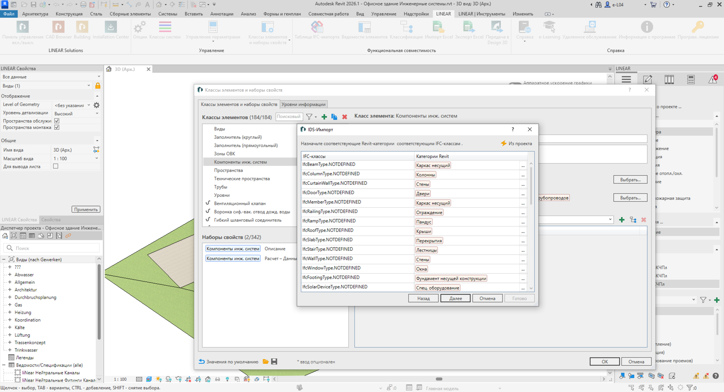The image size is (724, 392).
Task: Toggle the 'Пространства обслуживания' checkbox
Action: click(x=57, y=121)
